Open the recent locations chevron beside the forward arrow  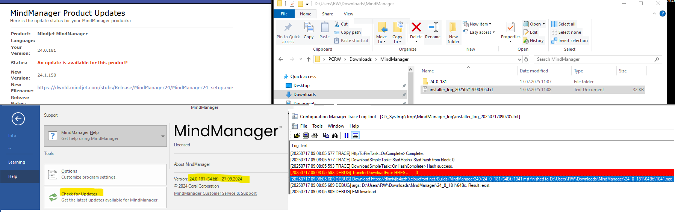click(x=301, y=59)
